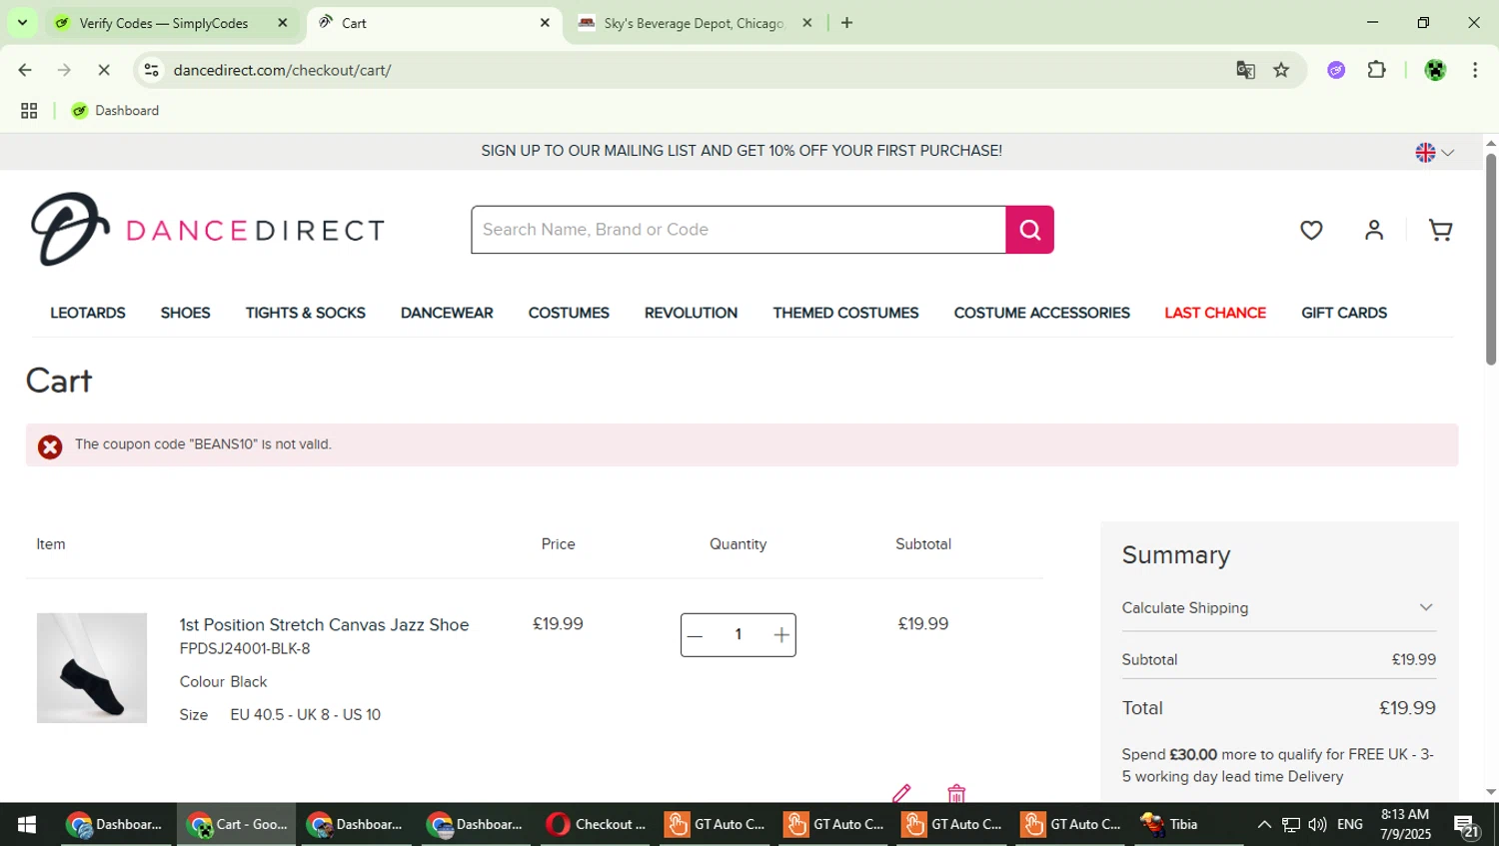The height and width of the screenshot is (846, 1499).
Task: Click the volume speaker tray icon
Action: point(1317,825)
